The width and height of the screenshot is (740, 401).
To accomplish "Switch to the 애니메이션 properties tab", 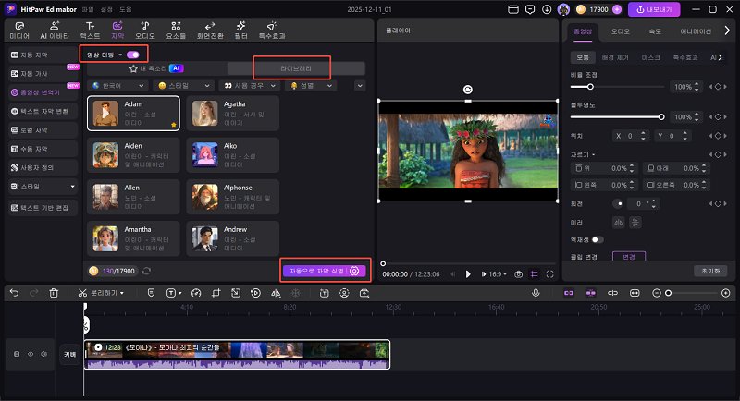I will tap(696, 31).
